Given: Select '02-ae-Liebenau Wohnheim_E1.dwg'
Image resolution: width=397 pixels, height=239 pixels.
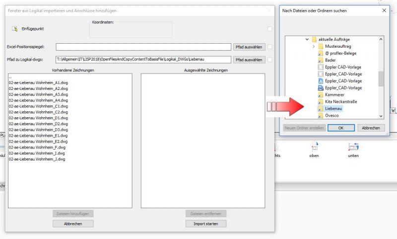Looking at the screenshot, I should pos(39,136).
